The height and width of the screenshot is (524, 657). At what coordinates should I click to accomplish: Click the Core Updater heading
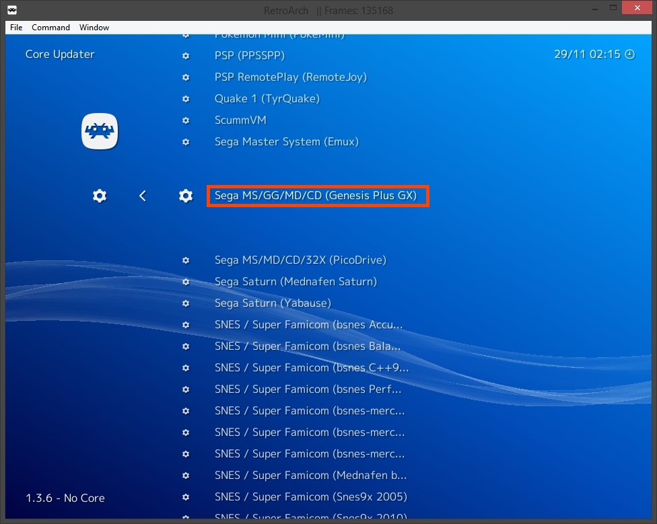(x=60, y=54)
